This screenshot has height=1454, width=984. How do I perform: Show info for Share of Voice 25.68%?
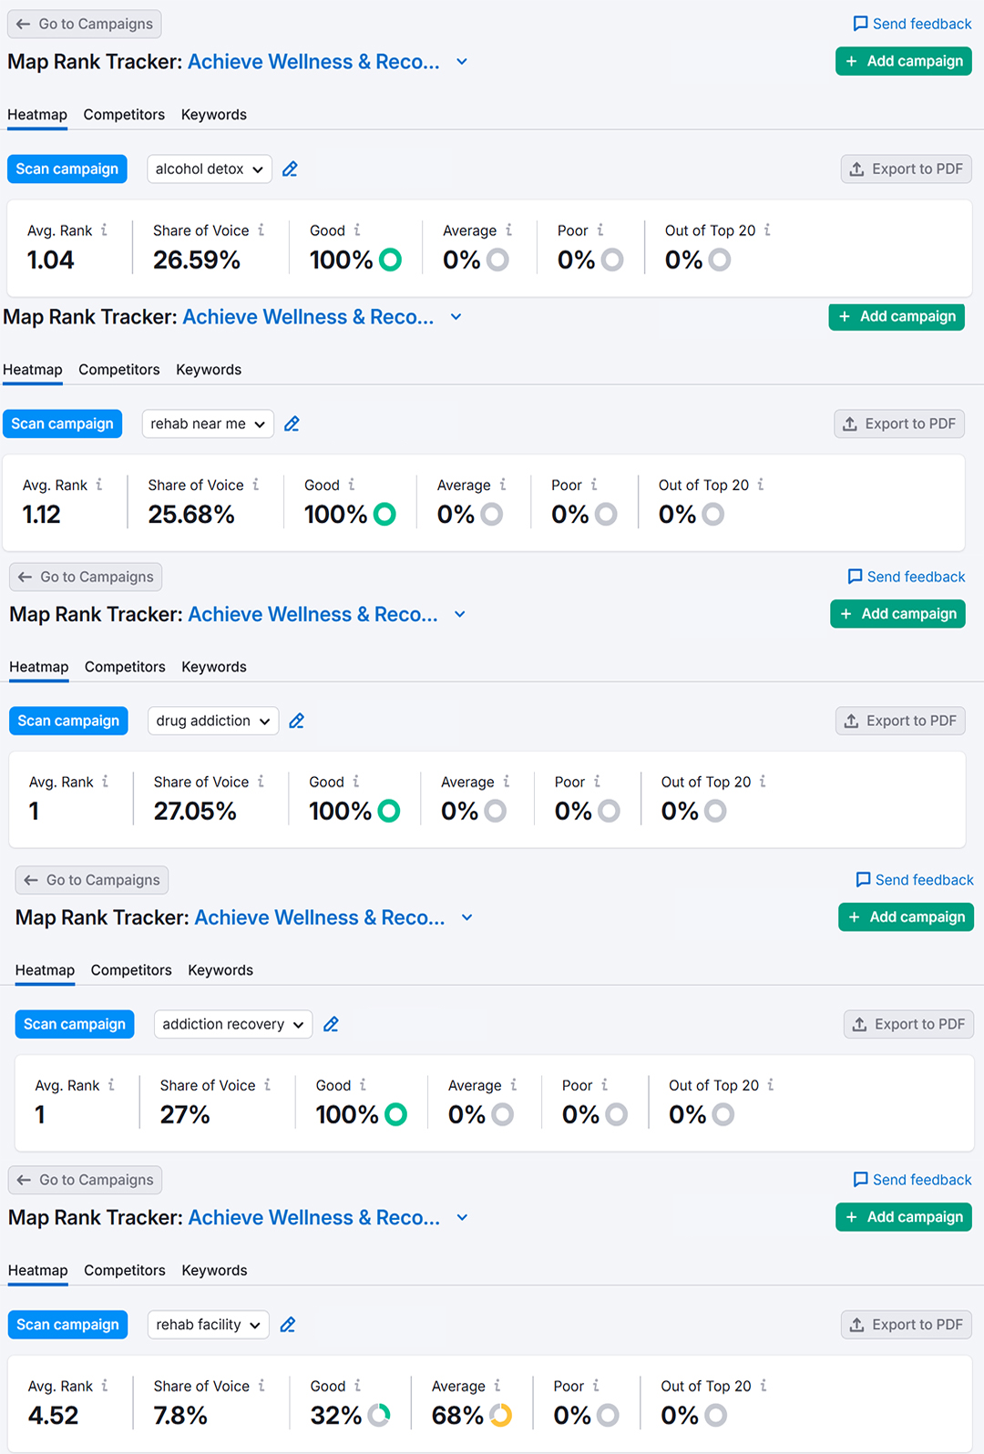(x=256, y=485)
